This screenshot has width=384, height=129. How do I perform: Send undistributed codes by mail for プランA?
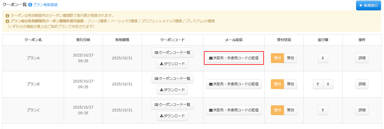pyautogui.click(x=234, y=58)
